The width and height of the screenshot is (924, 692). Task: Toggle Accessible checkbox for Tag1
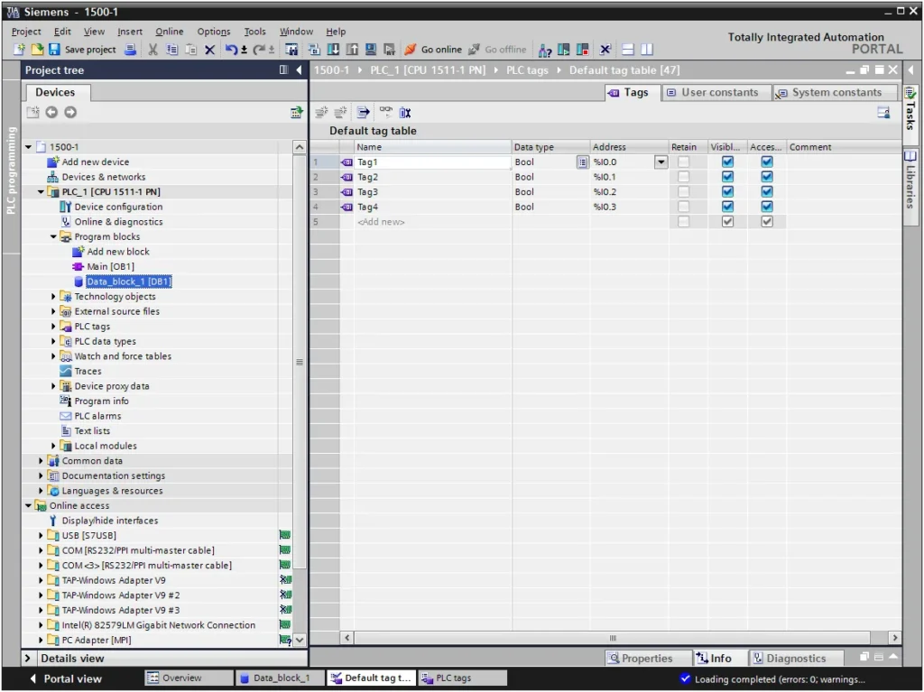tap(767, 161)
